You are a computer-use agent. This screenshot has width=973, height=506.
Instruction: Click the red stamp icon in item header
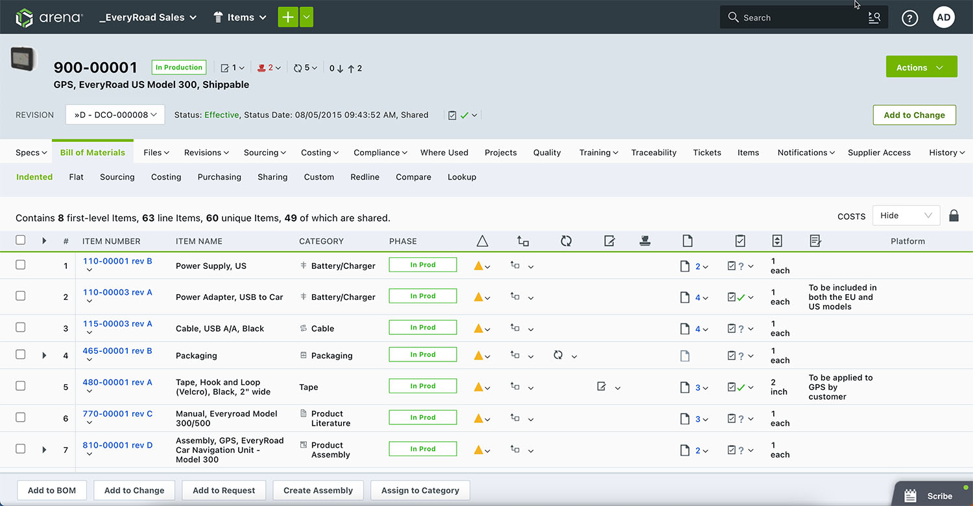pos(261,67)
